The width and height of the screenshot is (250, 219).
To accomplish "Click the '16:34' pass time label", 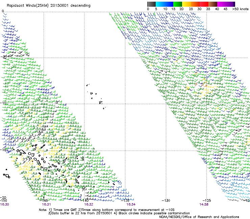I will point(131,205).
